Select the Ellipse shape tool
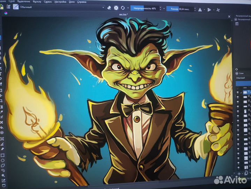Screen dimensions: 251x189 [0, 53]
